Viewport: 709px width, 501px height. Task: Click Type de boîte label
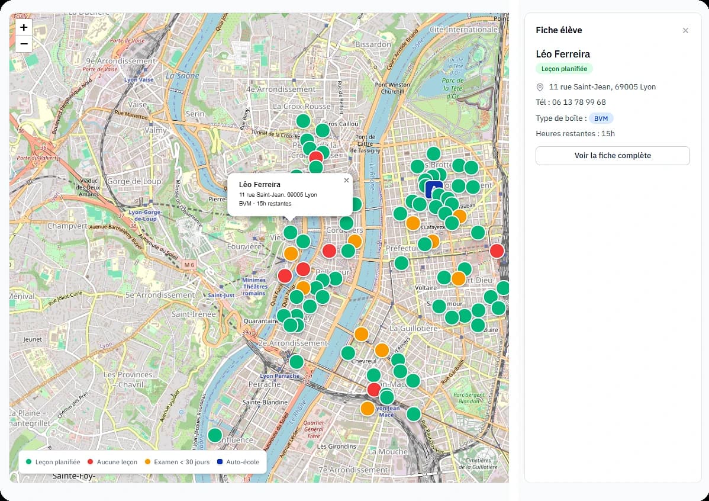click(x=561, y=118)
